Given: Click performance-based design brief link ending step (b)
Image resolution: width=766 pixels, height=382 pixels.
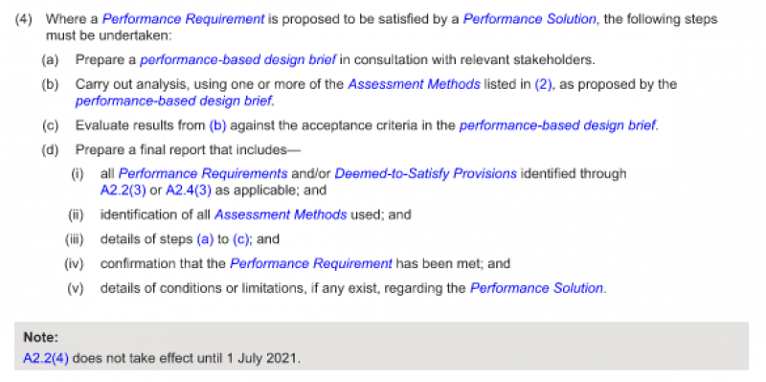Looking at the screenshot, I should (x=173, y=101).
